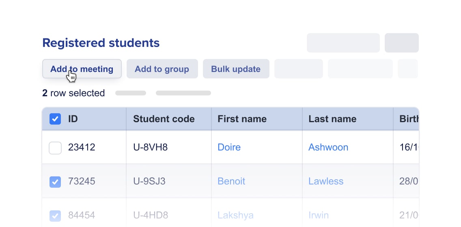The image size is (461, 227).
Task: Select the U-9SJ3 student code cell
Action: (149, 181)
